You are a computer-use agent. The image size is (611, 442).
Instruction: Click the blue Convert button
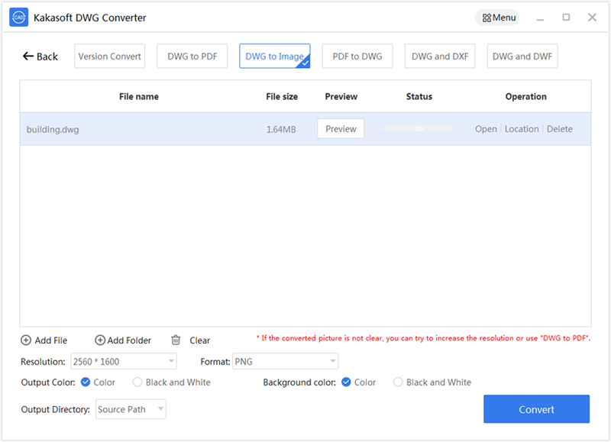click(537, 409)
